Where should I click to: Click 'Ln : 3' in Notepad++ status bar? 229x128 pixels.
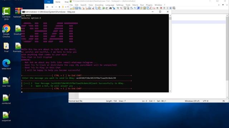[145, 101]
